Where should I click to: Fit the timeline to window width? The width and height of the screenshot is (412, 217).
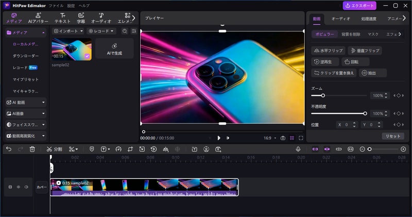(x=351, y=149)
